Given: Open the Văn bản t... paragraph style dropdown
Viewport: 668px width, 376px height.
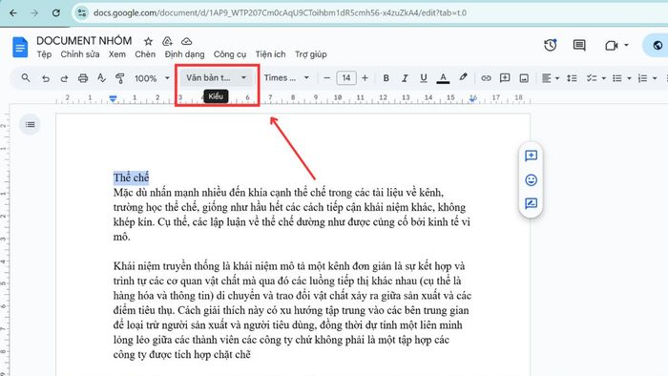Looking at the screenshot, I should tap(217, 78).
